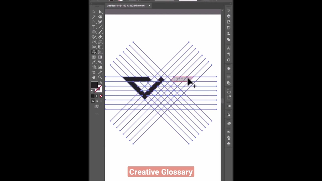Select the Lasso tool
This screenshot has height=181, width=322.
(x=100, y=17)
